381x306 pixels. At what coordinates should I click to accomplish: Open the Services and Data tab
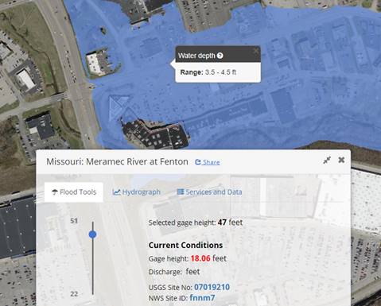[209, 192]
